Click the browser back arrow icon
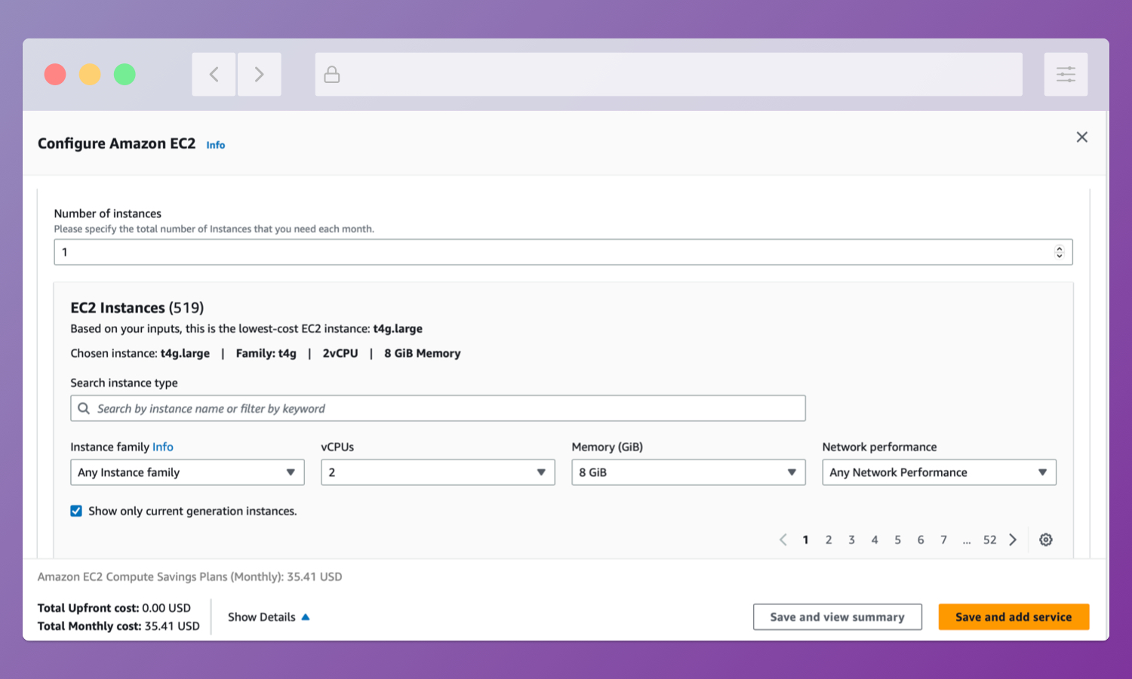This screenshot has width=1132, height=679. pos(214,74)
